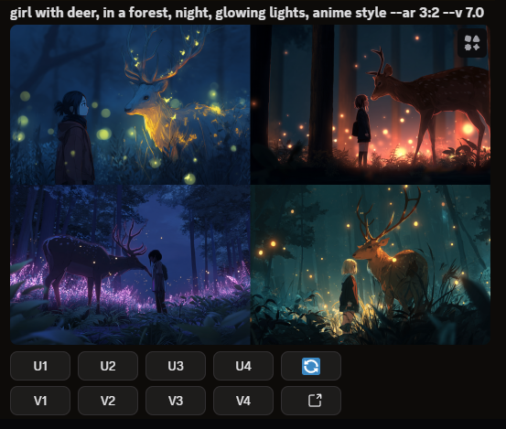Generate variations using the V2 button

point(108,401)
